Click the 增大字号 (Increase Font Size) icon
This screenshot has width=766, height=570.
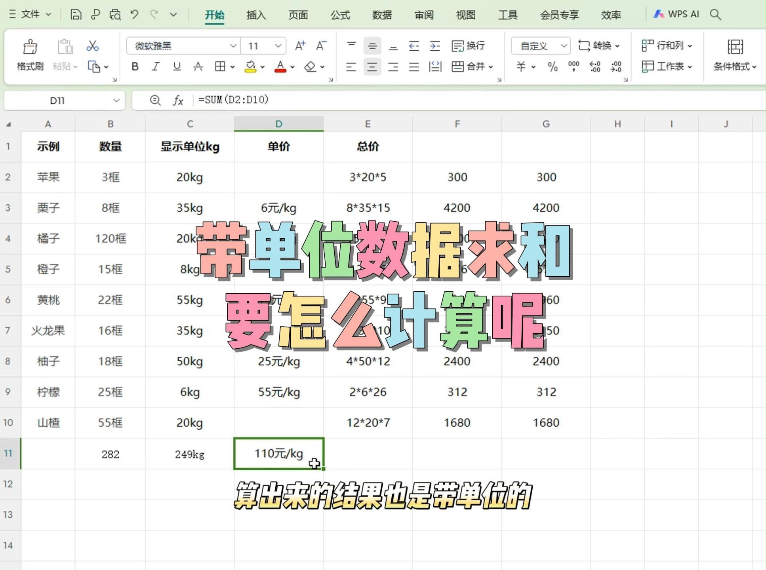tap(300, 46)
